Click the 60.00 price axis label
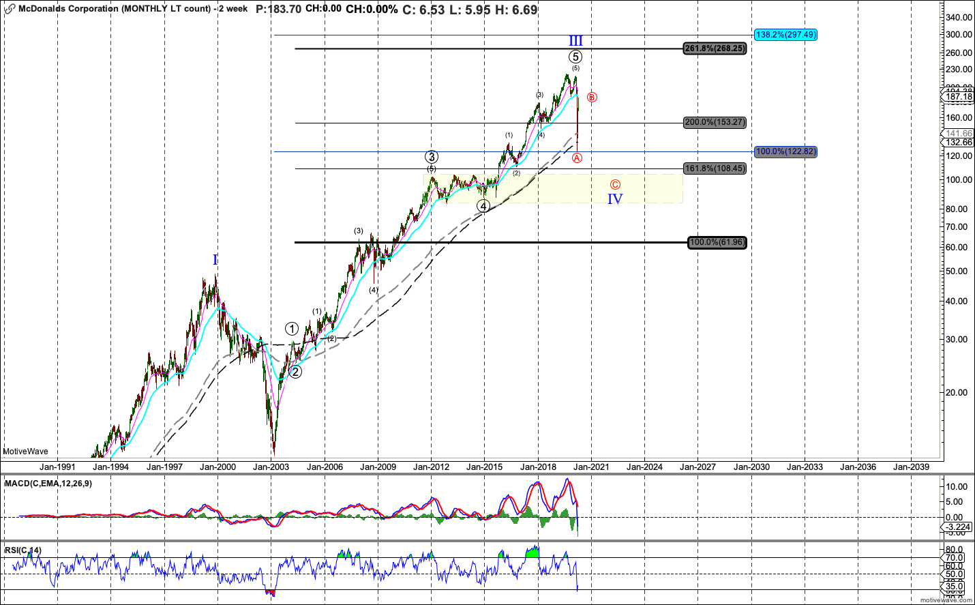This screenshot has height=605, width=975. click(x=957, y=248)
